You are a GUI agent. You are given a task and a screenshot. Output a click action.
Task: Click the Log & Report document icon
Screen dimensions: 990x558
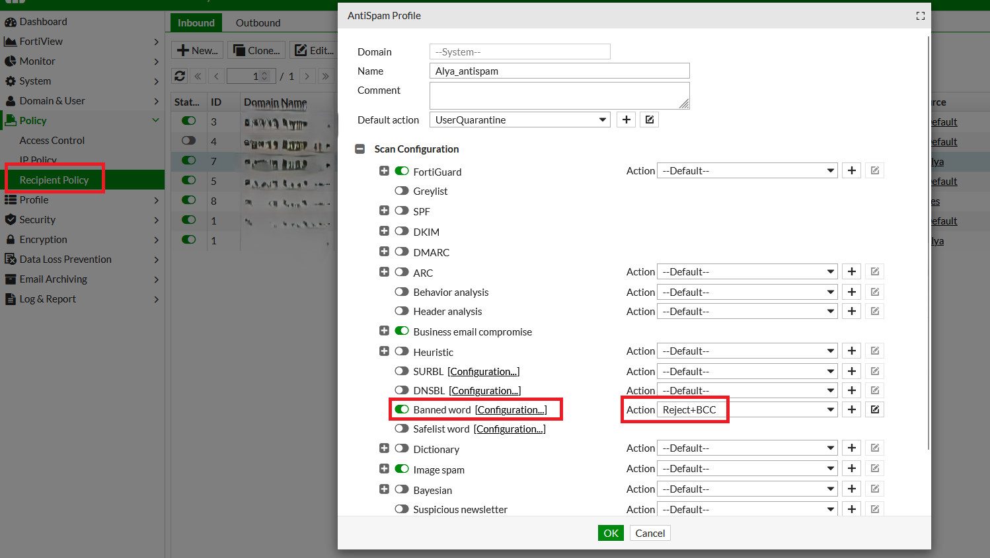10,299
